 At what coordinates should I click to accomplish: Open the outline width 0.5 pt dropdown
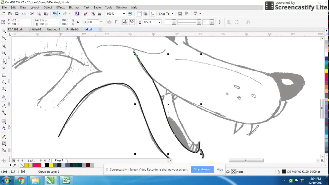point(159,22)
